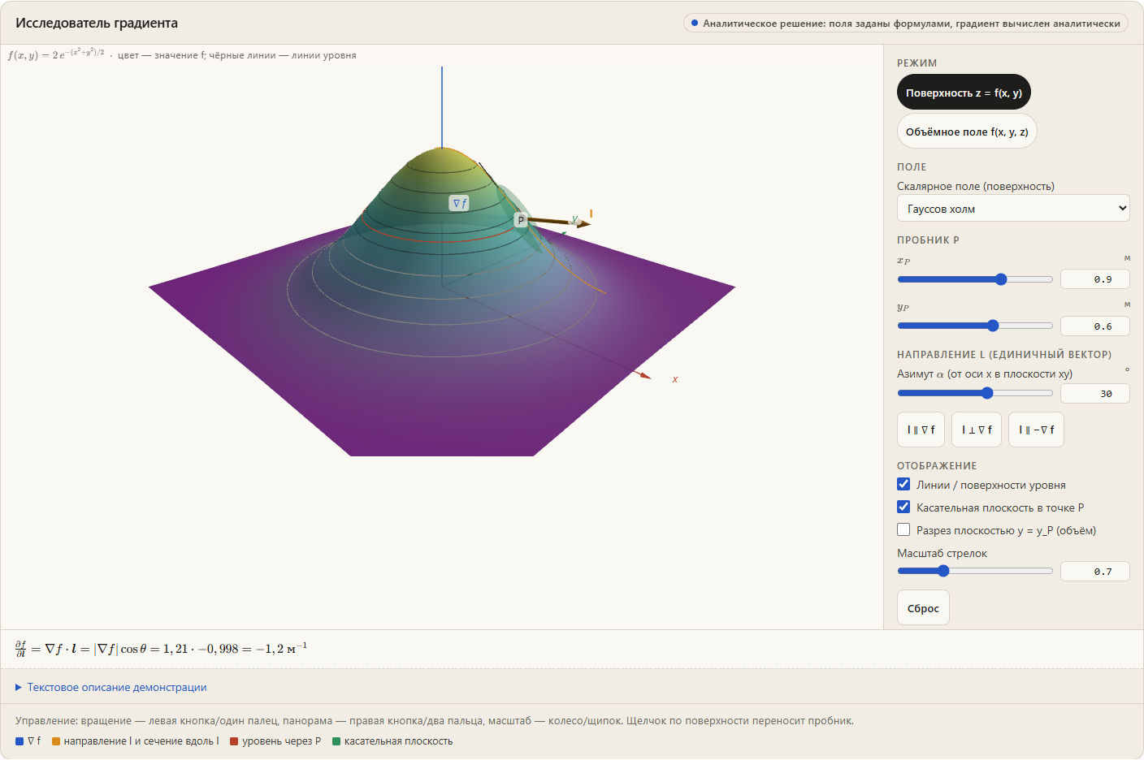Click the analytical solution status badge

point(905,23)
